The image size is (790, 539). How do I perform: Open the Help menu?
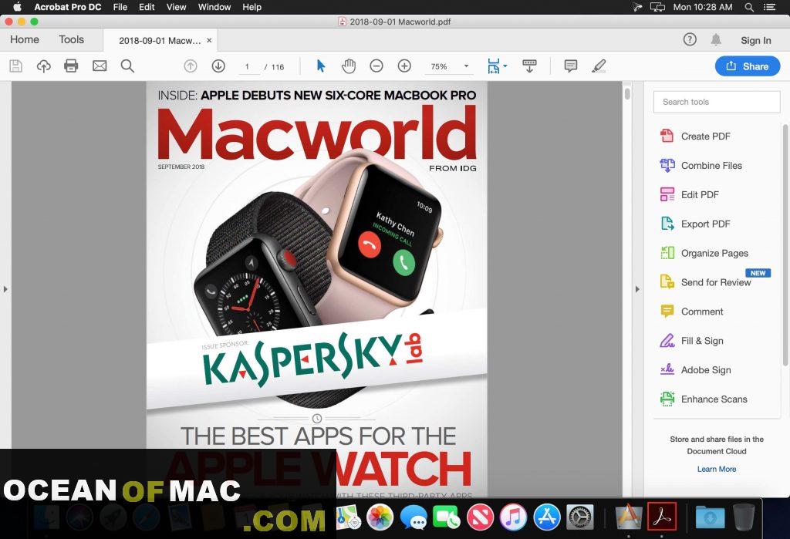coord(252,7)
